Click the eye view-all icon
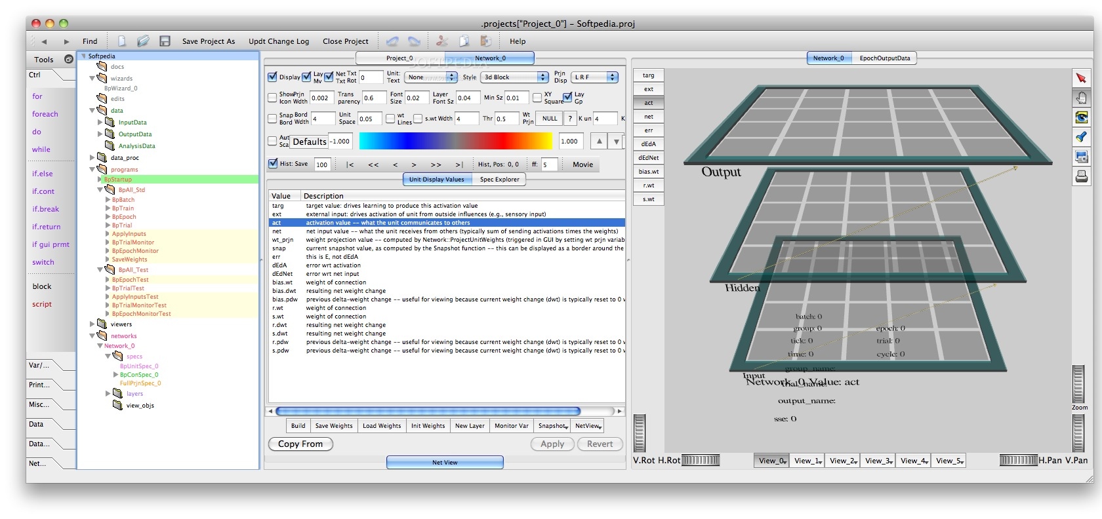The width and height of the screenshot is (1102, 519). click(x=1081, y=117)
